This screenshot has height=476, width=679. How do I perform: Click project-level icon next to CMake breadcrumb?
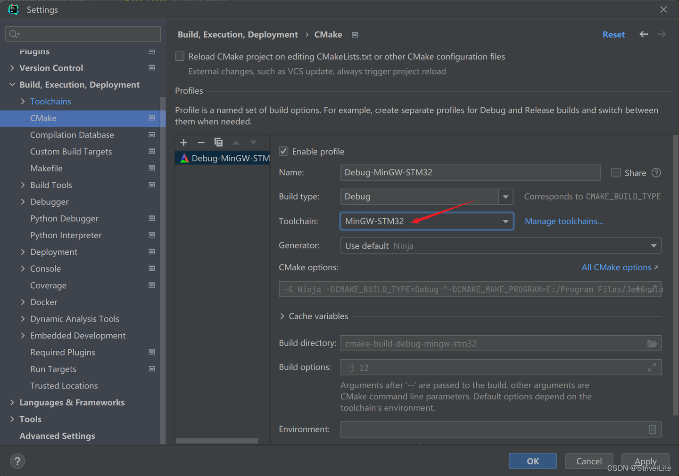[355, 35]
